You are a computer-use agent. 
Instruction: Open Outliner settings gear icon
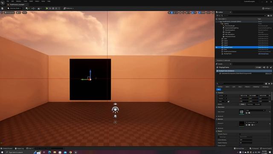[x=271, y=16]
